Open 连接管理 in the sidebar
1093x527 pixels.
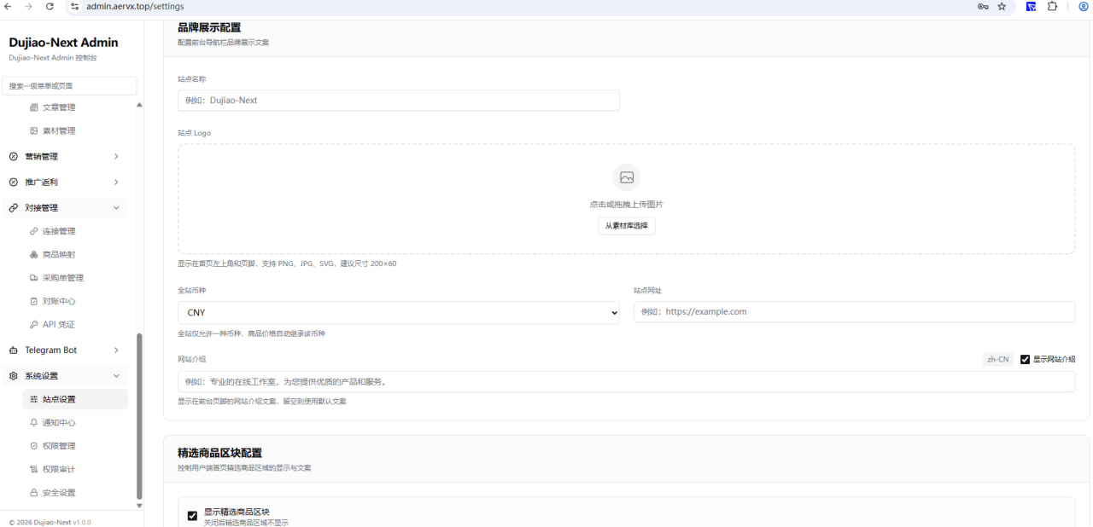click(59, 231)
